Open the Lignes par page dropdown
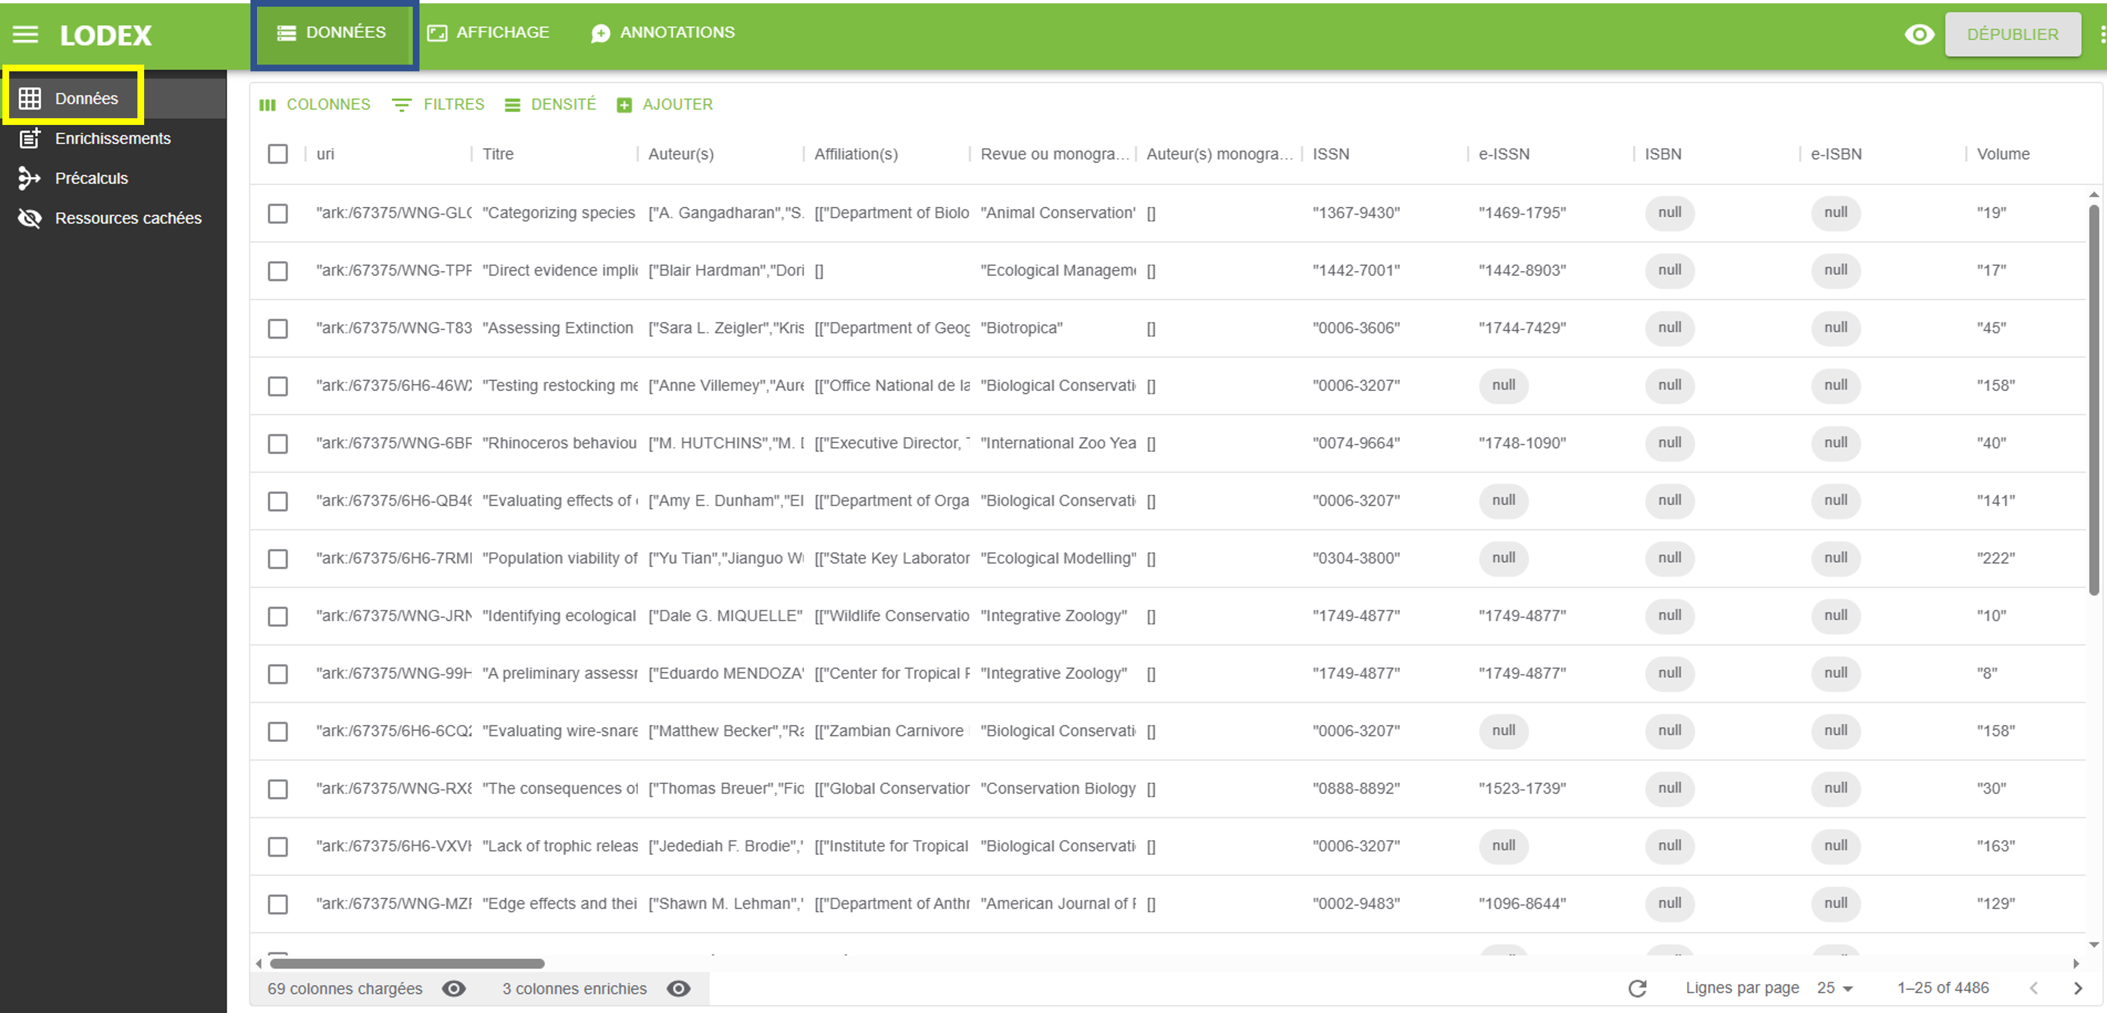This screenshot has height=1013, width=2107. coord(1835,989)
